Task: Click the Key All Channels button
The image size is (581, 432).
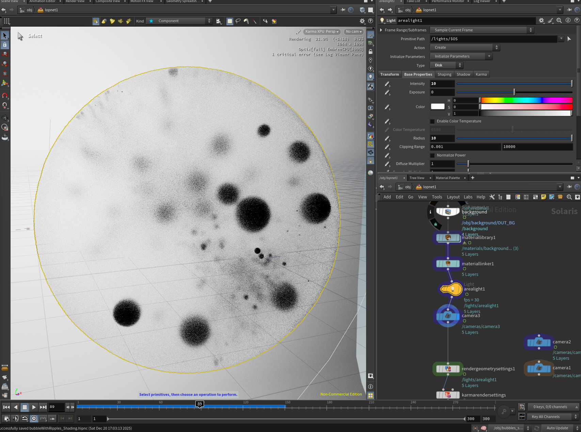Action: pos(546,417)
